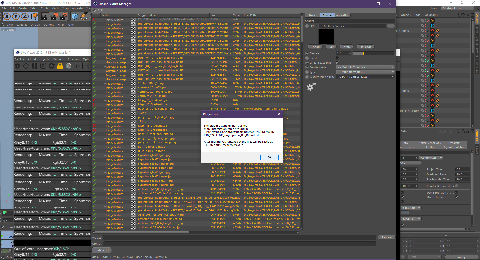
Task: Click Object Manager search magnifier icon
Action: (x=458, y=15)
